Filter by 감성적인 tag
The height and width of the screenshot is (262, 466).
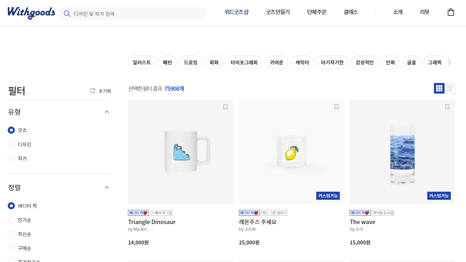(365, 62)
